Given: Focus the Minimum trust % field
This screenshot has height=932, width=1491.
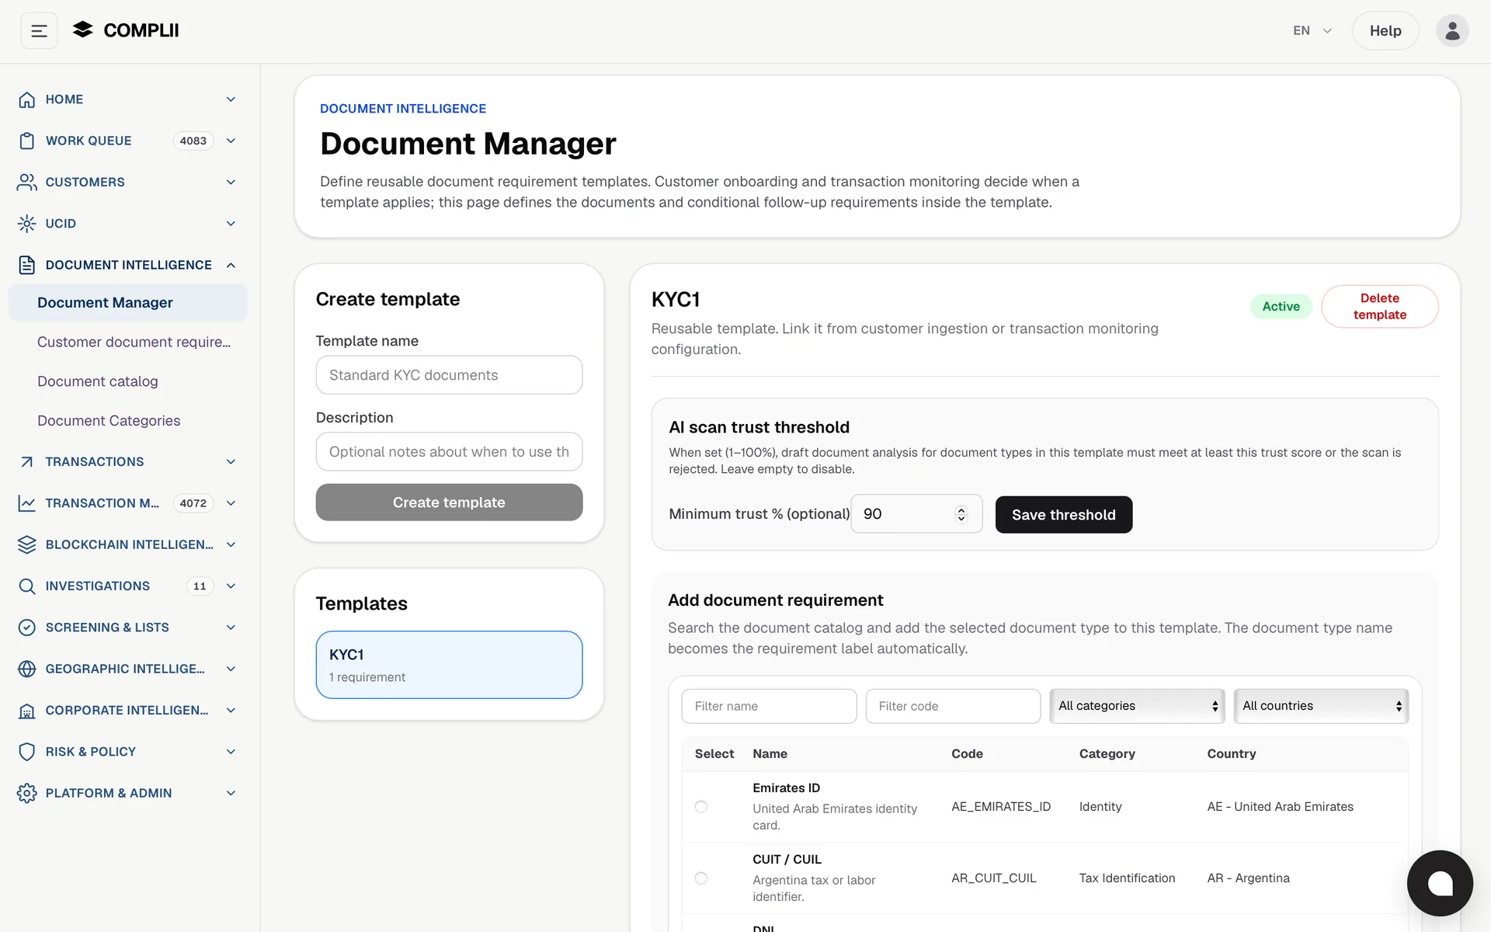Looking at the screenshot, I should [916, 514].
